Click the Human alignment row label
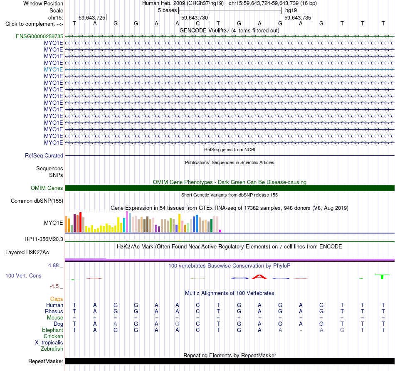Viewport: 395px width, 371px height. (54, 305)
